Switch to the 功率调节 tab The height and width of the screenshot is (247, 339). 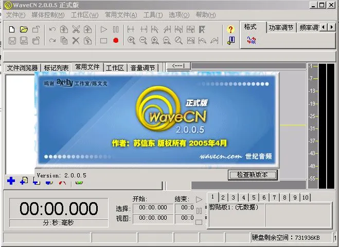pyautogui.click(x=281, y=28)
